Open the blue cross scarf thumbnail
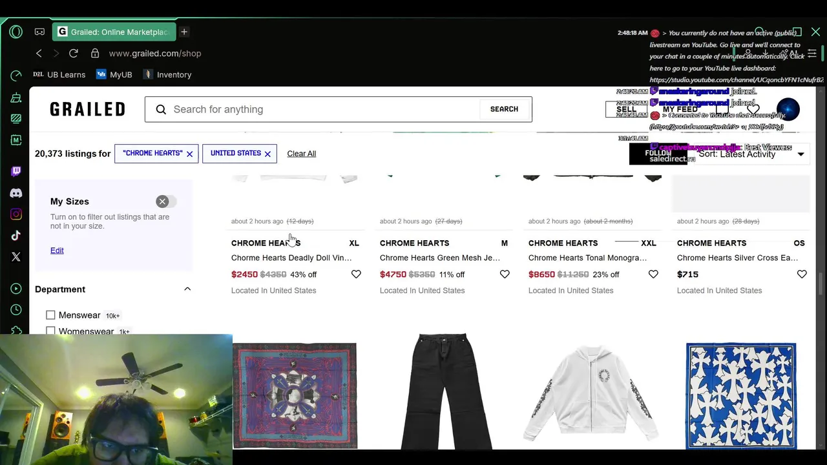The image size is (827, 465). pyautogui.click(x=741, y=395)
